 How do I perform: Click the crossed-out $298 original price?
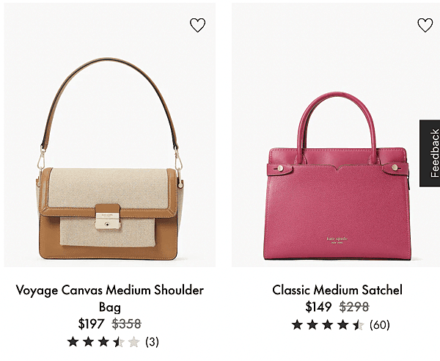tap(354, 307)
